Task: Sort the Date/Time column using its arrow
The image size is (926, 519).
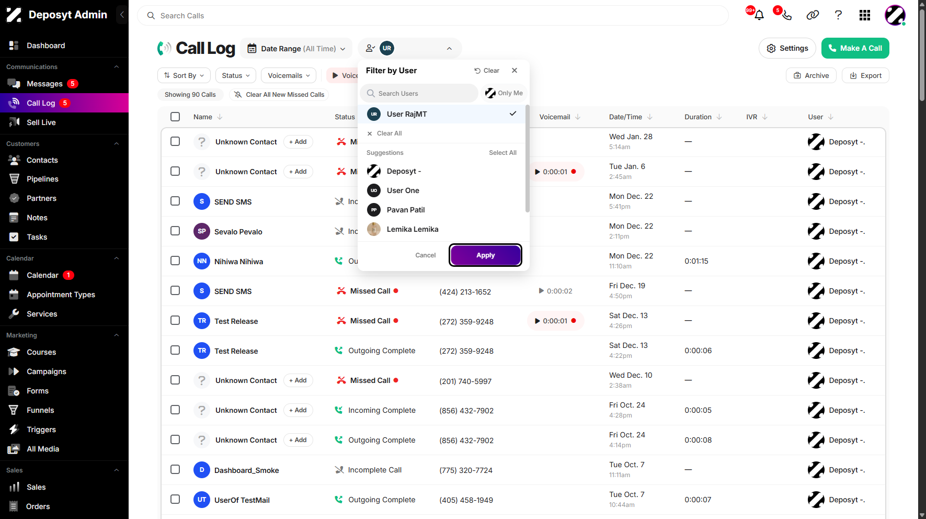Action: [649, 117]
